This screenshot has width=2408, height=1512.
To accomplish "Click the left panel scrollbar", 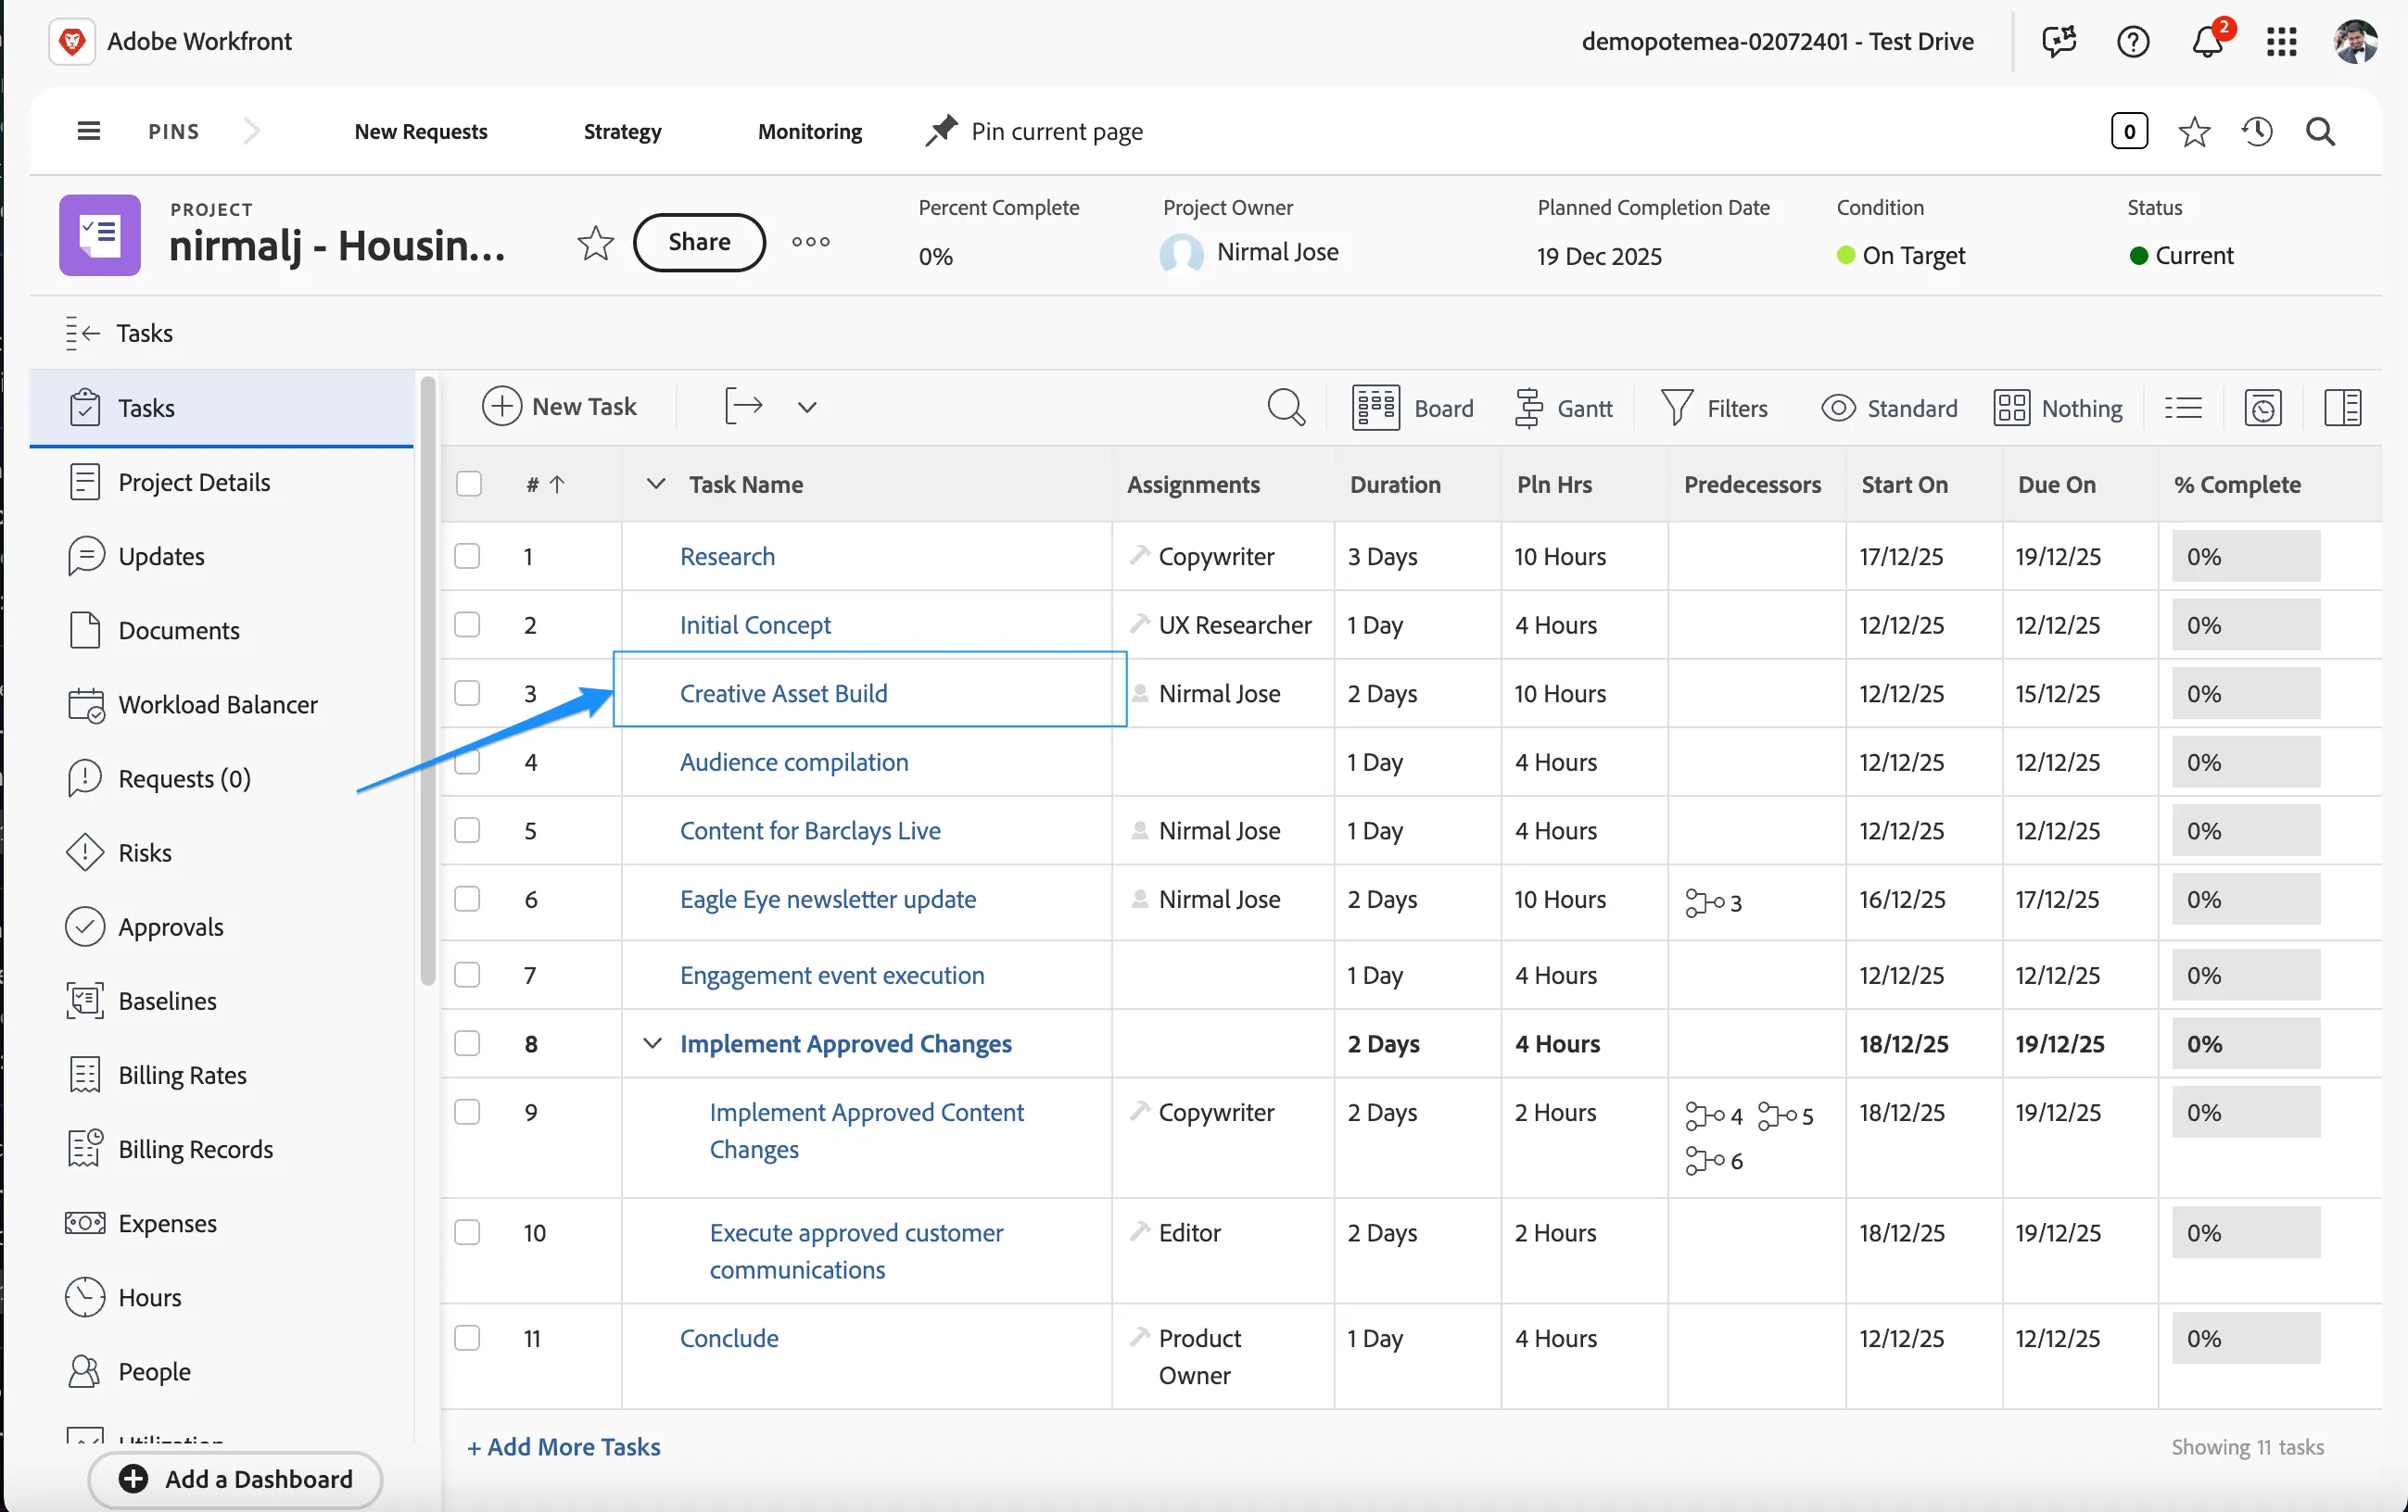I will (428, 679).
